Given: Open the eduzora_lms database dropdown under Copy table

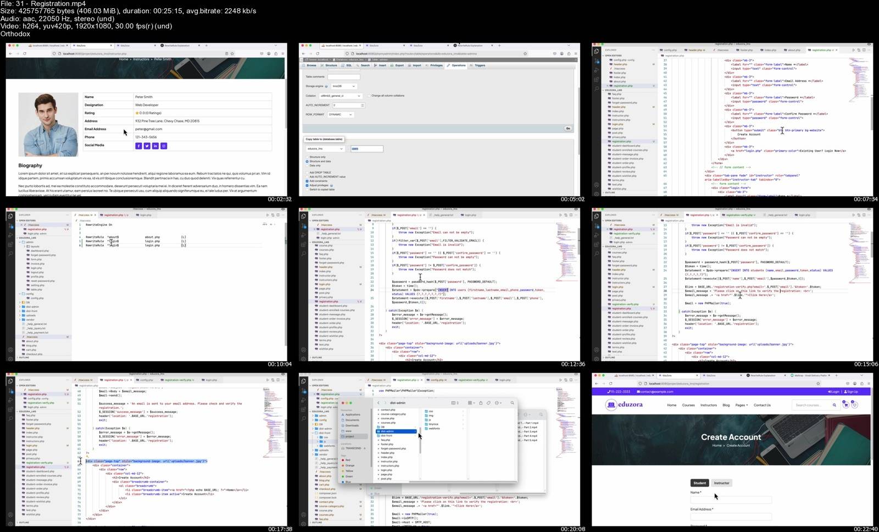Looking at the screenshot, I should (x=325, y=148).
